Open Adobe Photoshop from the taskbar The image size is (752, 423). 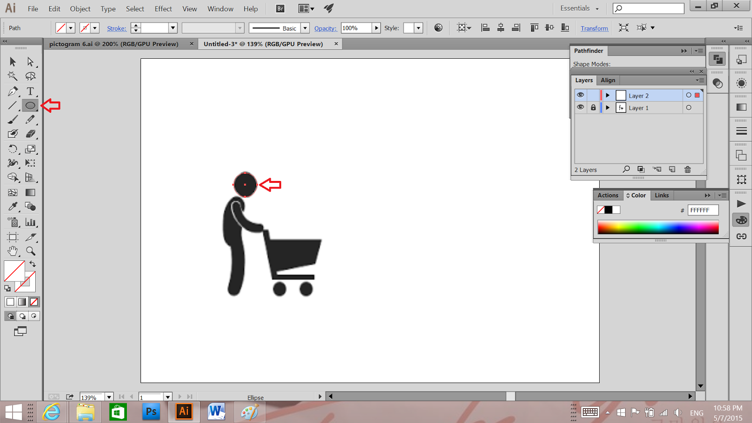[150, 412]
